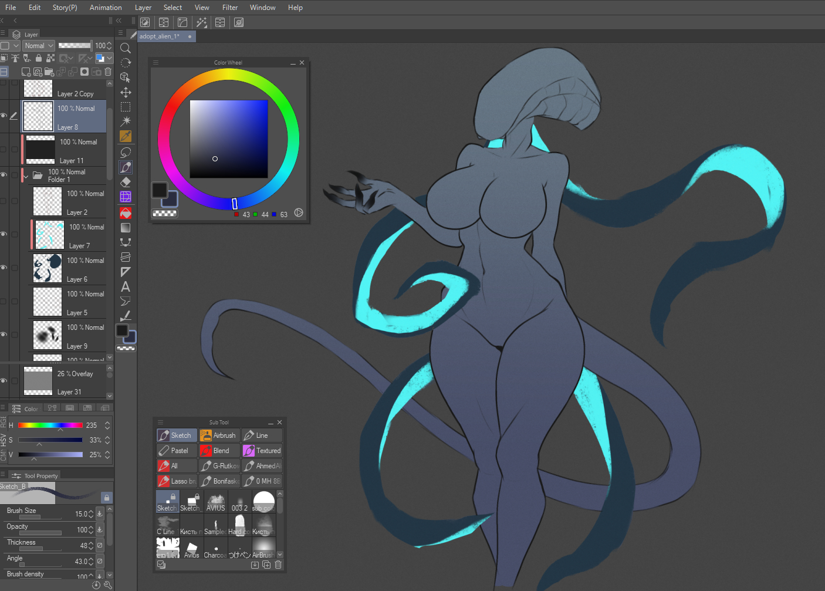Open the Animation menu
This screenshot has height=591, width=825.
click(x=106, y=8)
